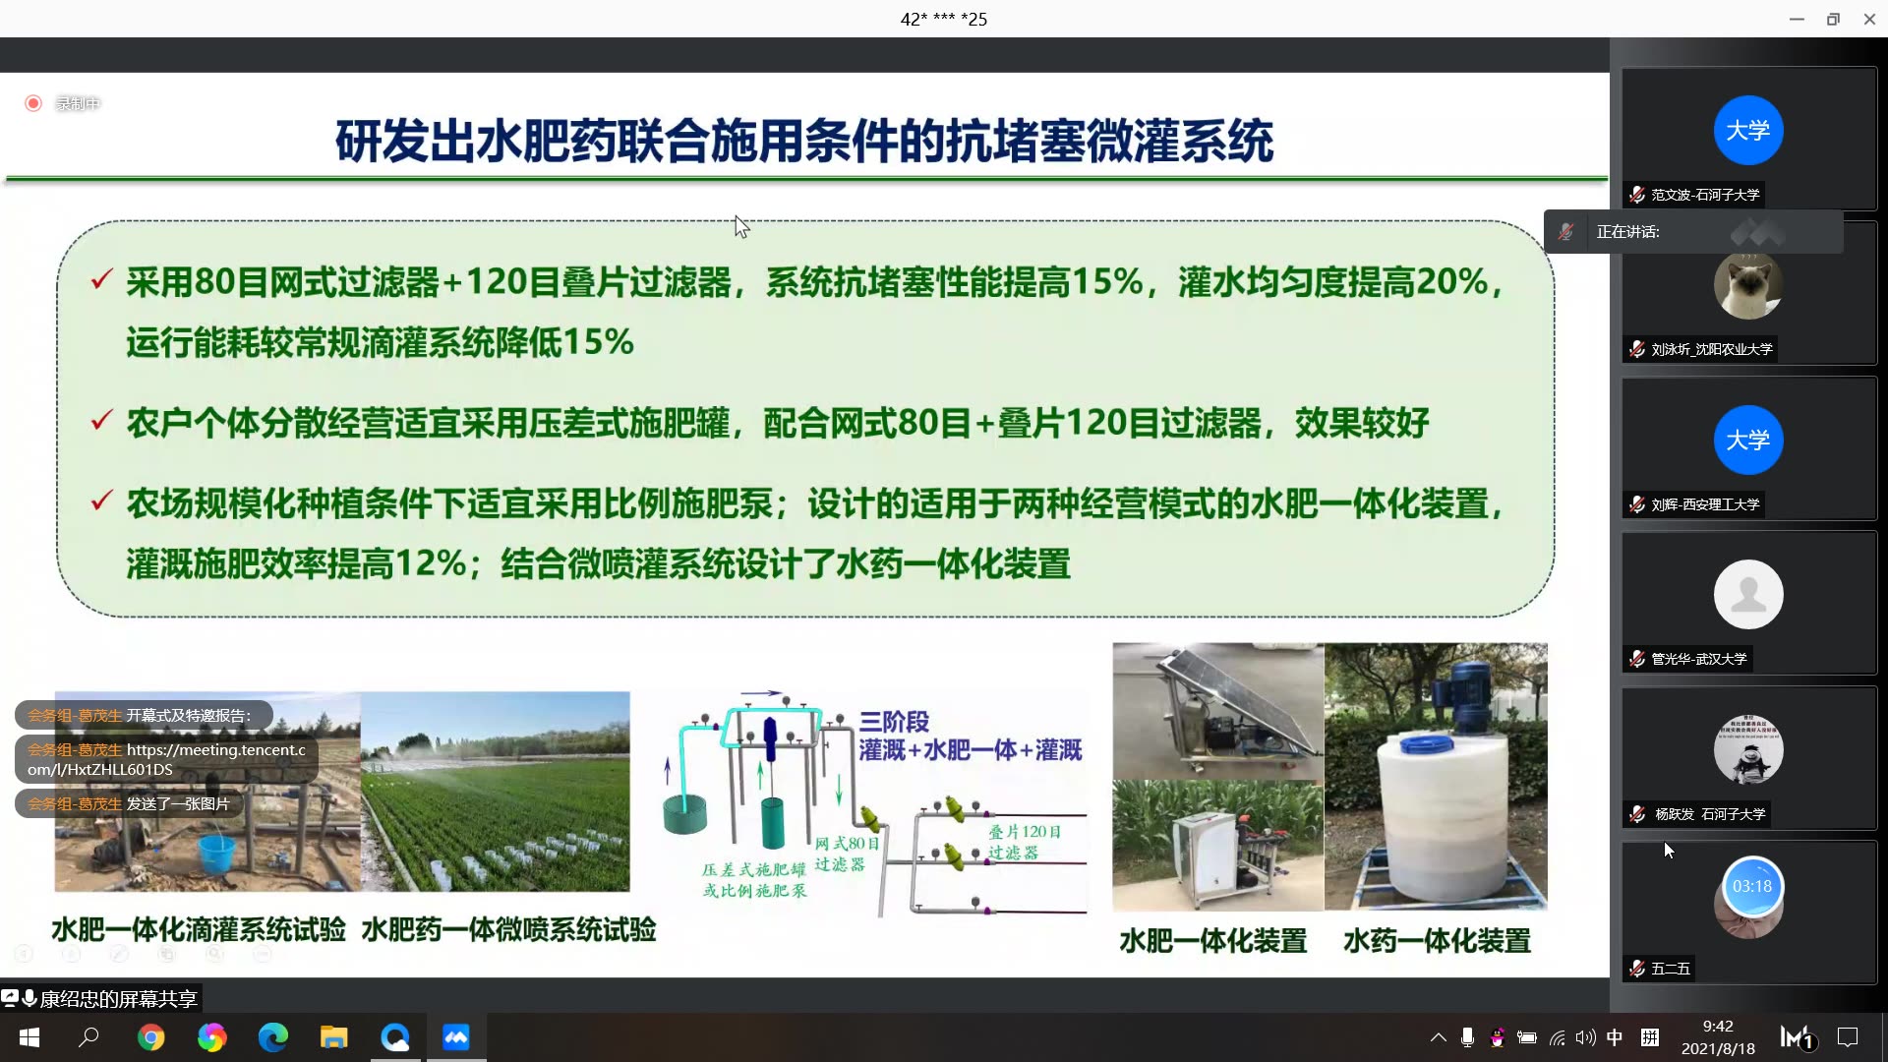Viewport: 1888px width, 1062px height.
Task: Click faint next-slide arrow in slideshow controls
Action: point(71,954)
